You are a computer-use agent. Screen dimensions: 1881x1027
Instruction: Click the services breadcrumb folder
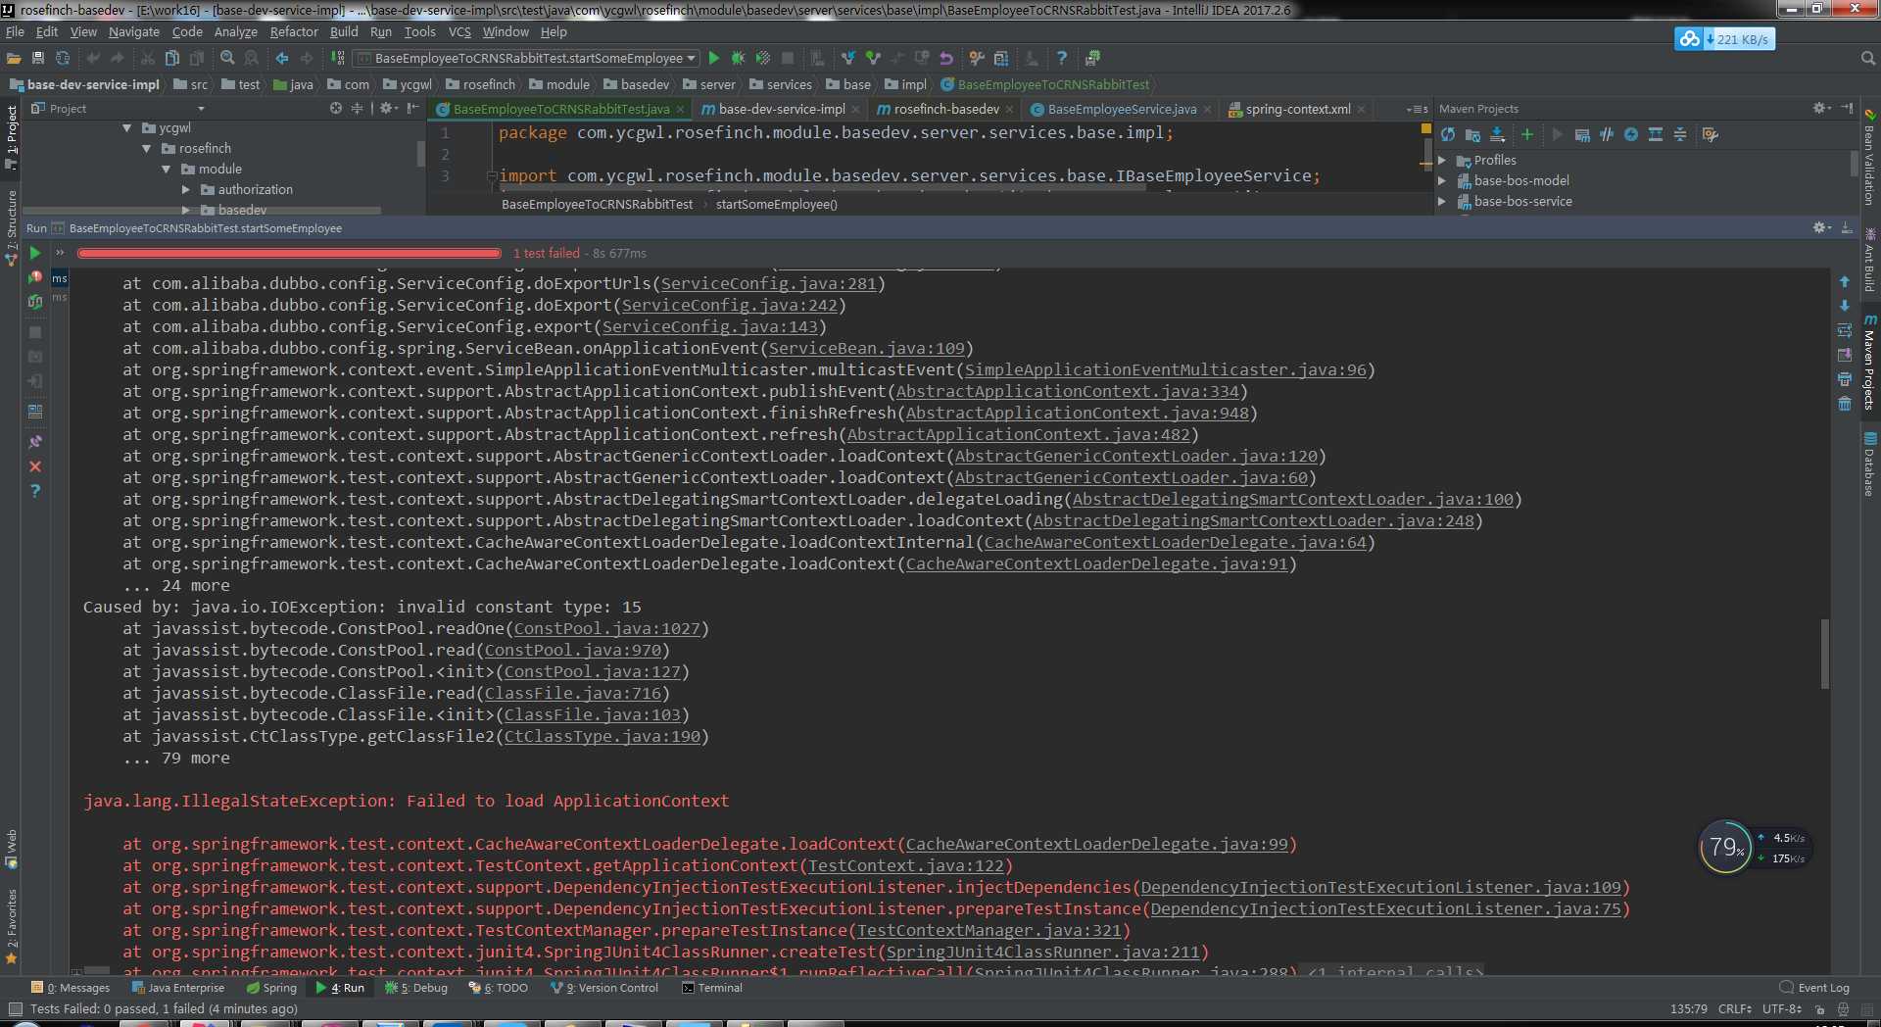click(781, 85)
